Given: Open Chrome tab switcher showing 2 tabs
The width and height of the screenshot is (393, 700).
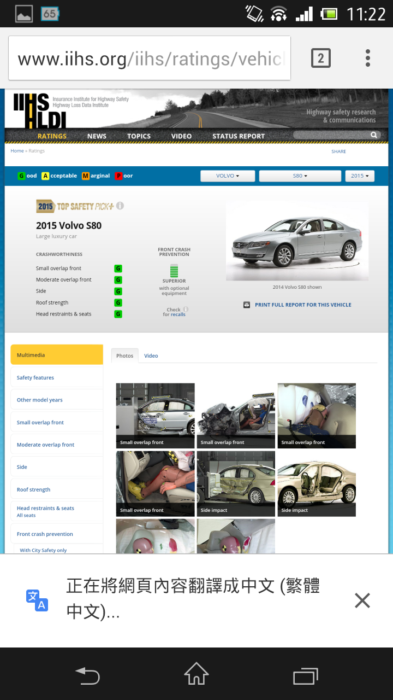Looking at the screenshot, I should pyautogui.click(x=321, y=58).
